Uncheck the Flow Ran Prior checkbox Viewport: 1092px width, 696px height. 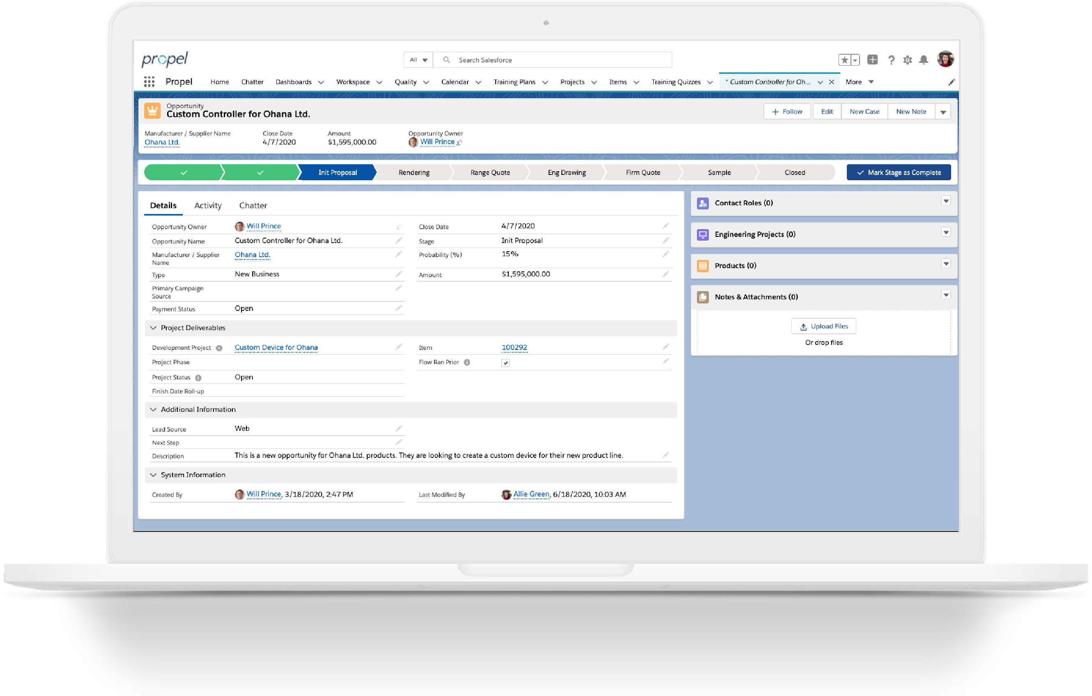[506, 362]
